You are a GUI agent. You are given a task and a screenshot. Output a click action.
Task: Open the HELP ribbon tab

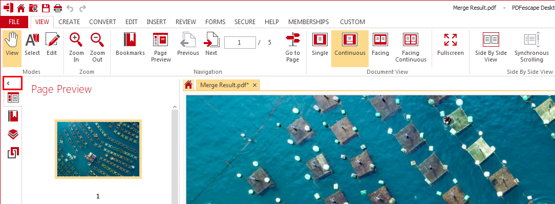pyautogui.click(x=272, y=22)
